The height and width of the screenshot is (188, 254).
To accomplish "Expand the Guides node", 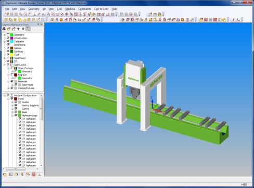I will (x=12, y=102).
